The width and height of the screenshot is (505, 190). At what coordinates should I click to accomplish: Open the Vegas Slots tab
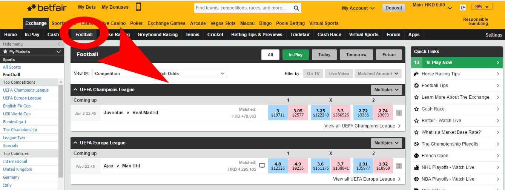(x=223, y=23)
